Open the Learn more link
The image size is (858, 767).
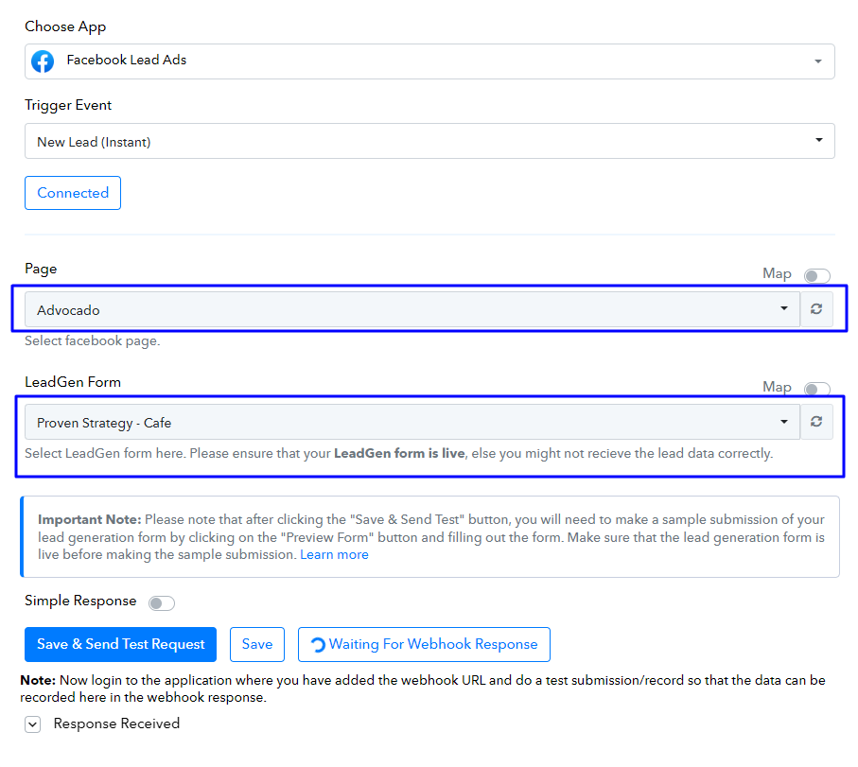point(334,555)
